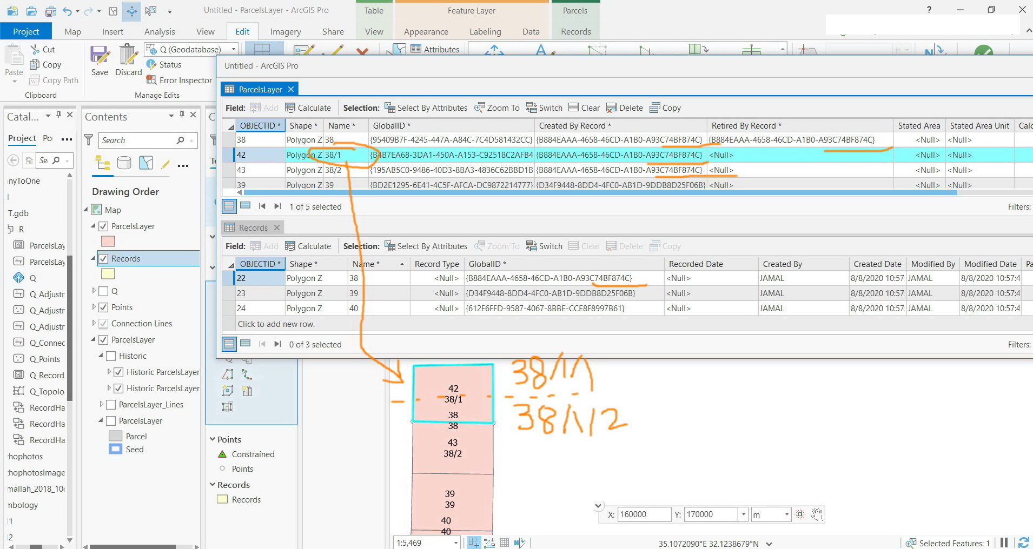The height and width of the screenshot is (549, 1033).
Task: Open the Analysis ribbon tab
Action: click(160, 31)
